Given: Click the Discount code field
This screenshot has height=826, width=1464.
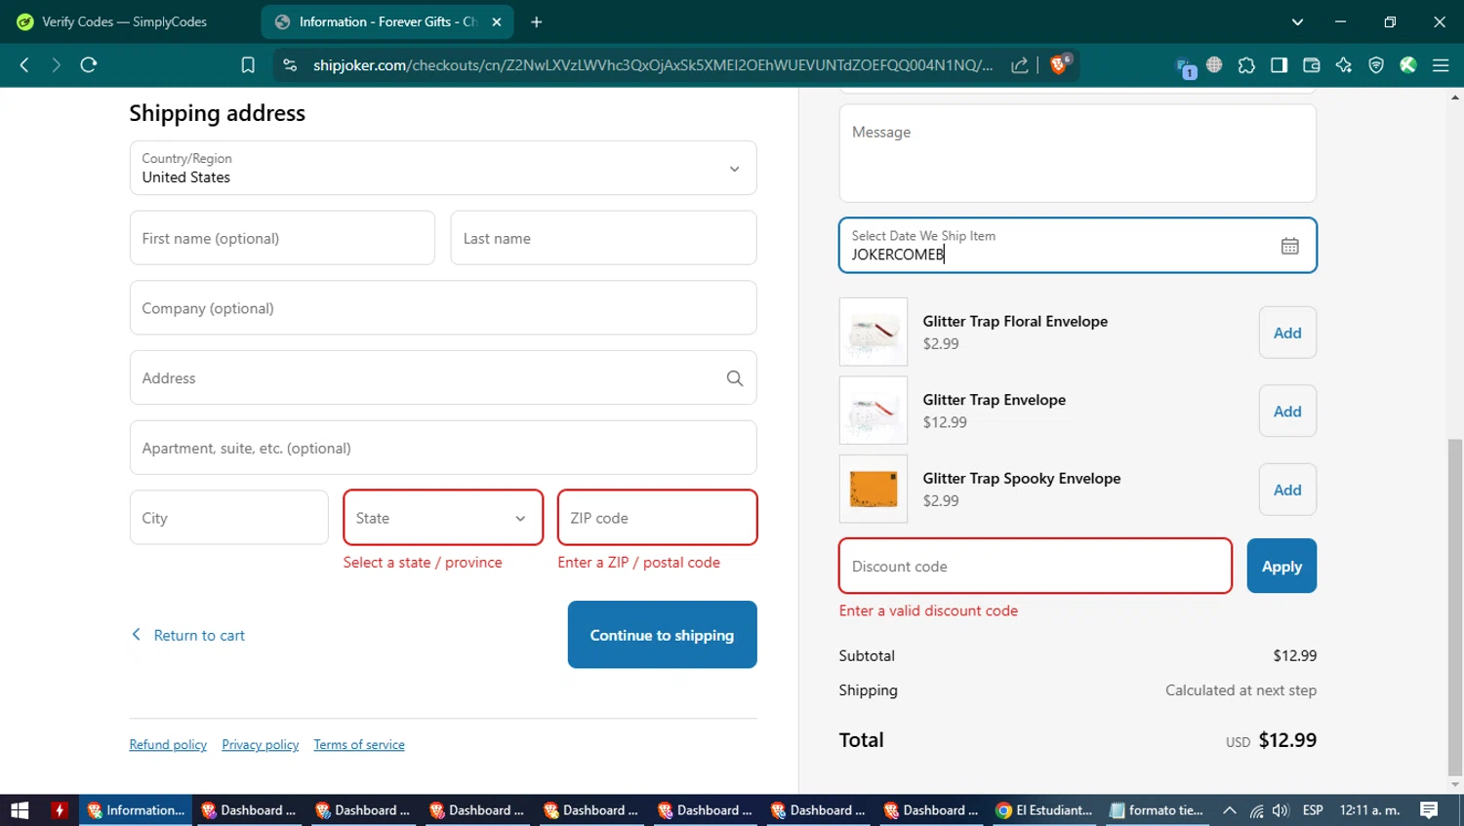Looking at the screenshot, I should point(1036,566).
